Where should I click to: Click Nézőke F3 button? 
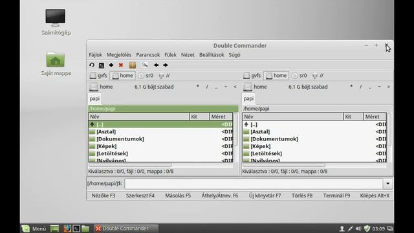103,195
